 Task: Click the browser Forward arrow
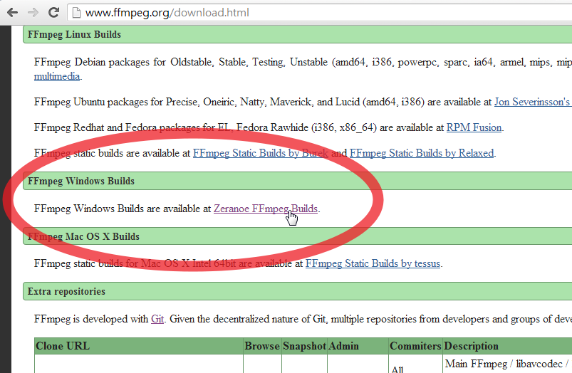33,13
